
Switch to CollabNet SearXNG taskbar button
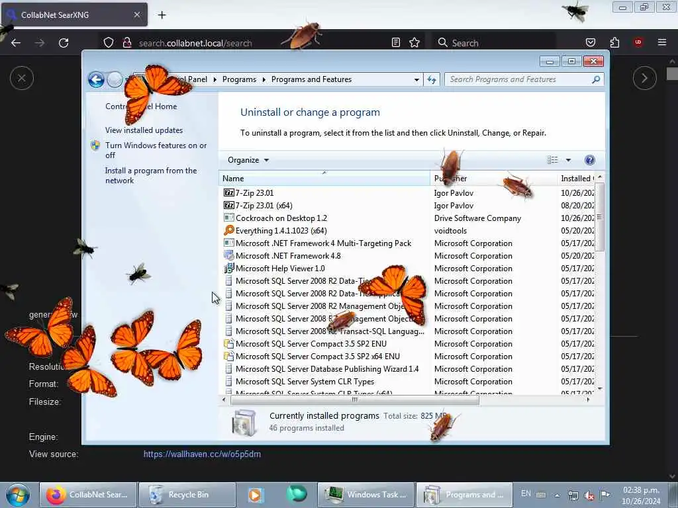(x=88, y=495)
